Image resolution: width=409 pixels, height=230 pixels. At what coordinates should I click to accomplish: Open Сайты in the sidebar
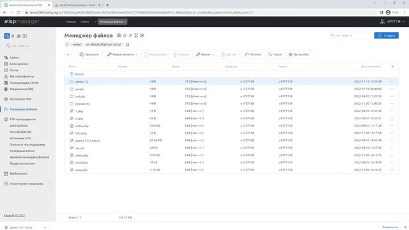point(14,57)
